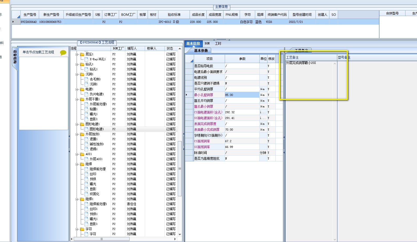The height and width of the screenshot is (242, 417).
Task: Click the 退锡1 document icon
Action: [86, 149]
